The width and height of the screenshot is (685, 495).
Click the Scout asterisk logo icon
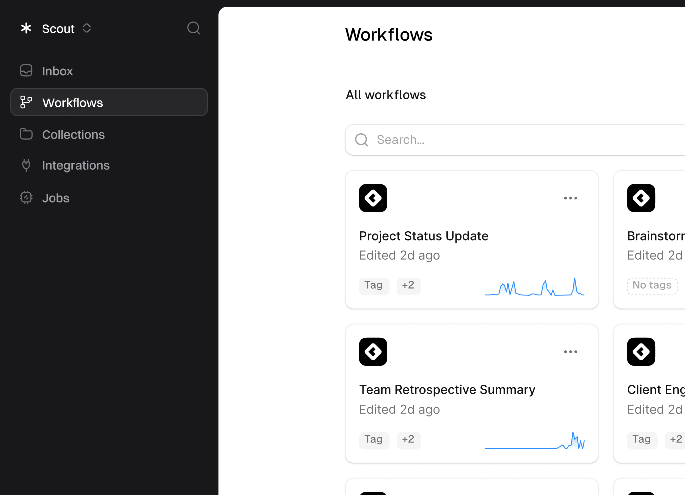pos(26,28)
